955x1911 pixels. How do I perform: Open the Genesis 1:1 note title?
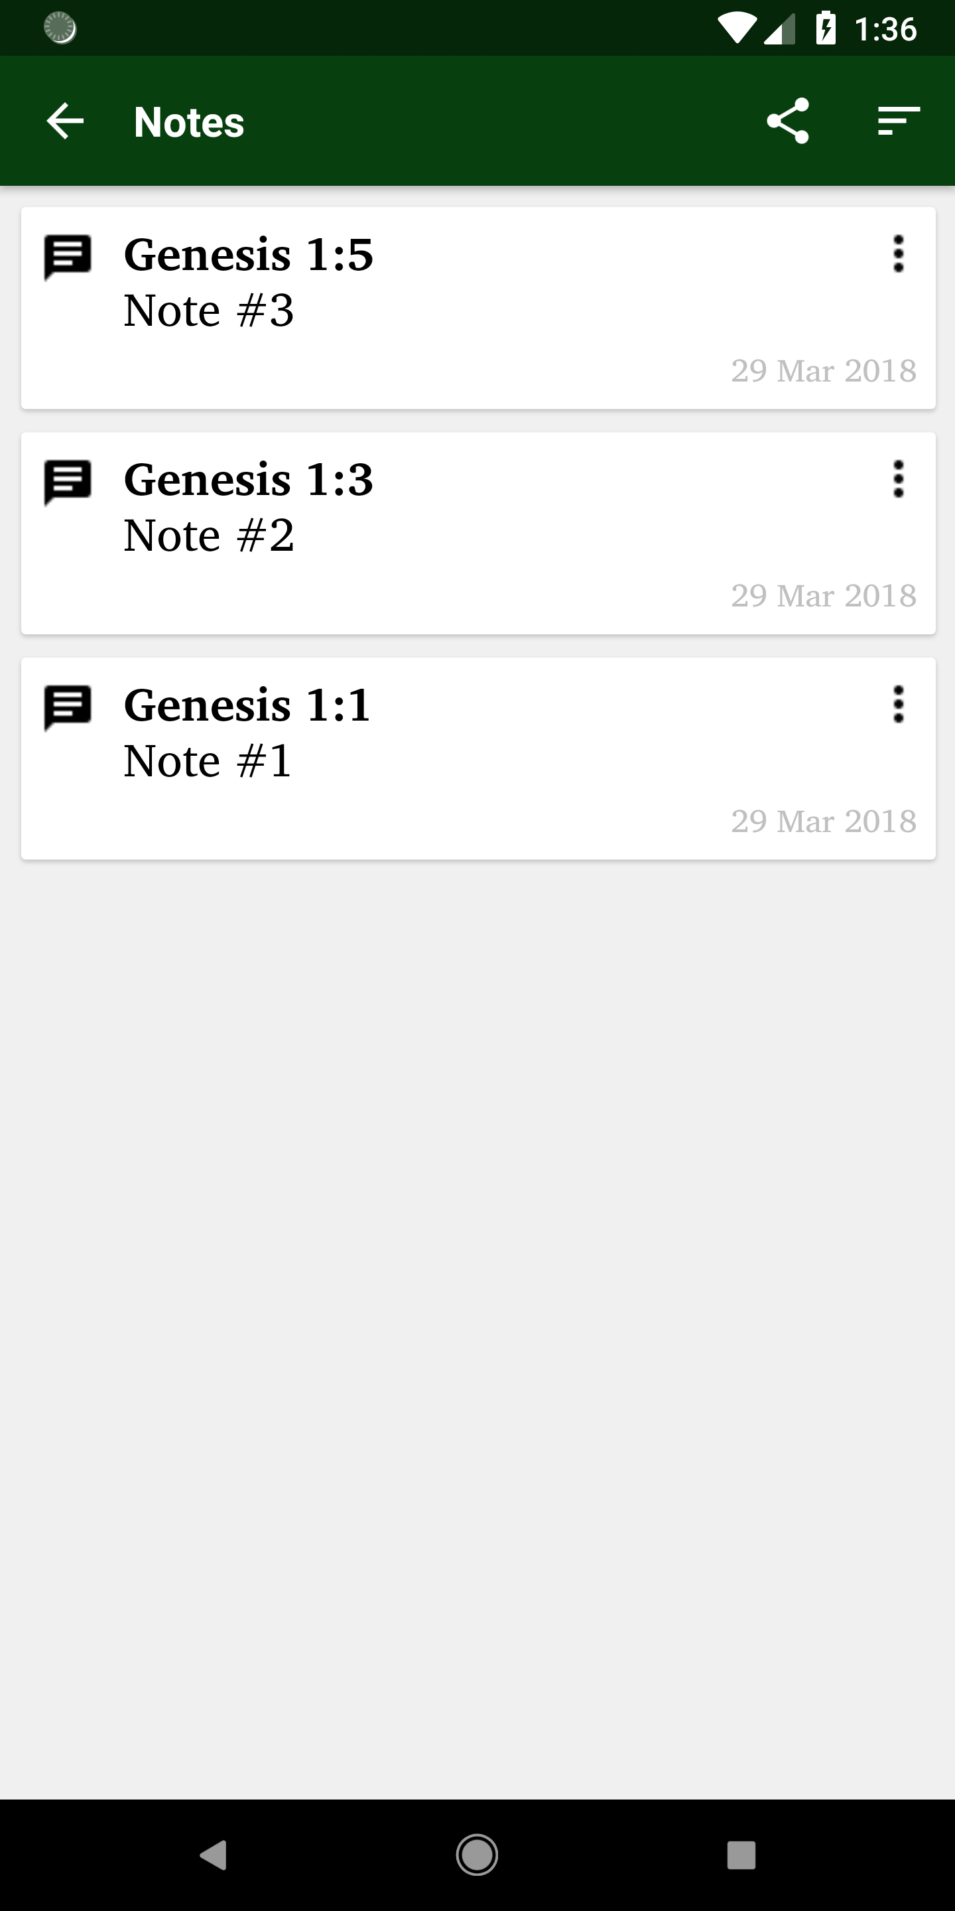pyautogui.click(x=247, y=705)
